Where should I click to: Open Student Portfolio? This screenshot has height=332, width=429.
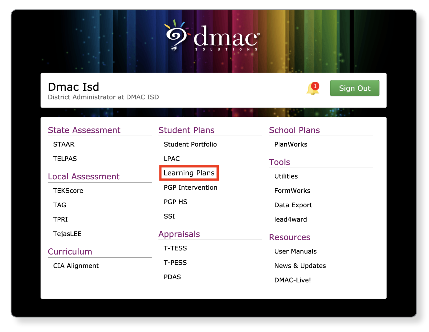point(190,144)
